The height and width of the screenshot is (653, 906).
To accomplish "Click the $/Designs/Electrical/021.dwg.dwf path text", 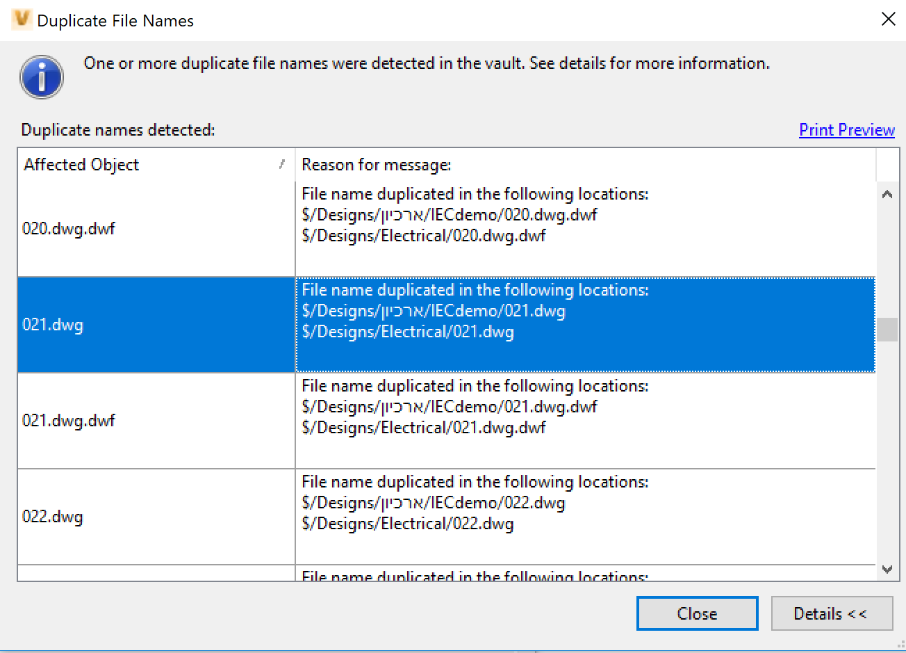I will click(424, 428).
